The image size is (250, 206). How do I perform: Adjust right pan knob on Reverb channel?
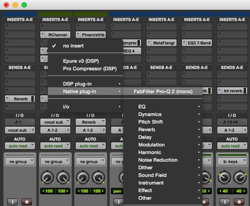coord(99,177)
